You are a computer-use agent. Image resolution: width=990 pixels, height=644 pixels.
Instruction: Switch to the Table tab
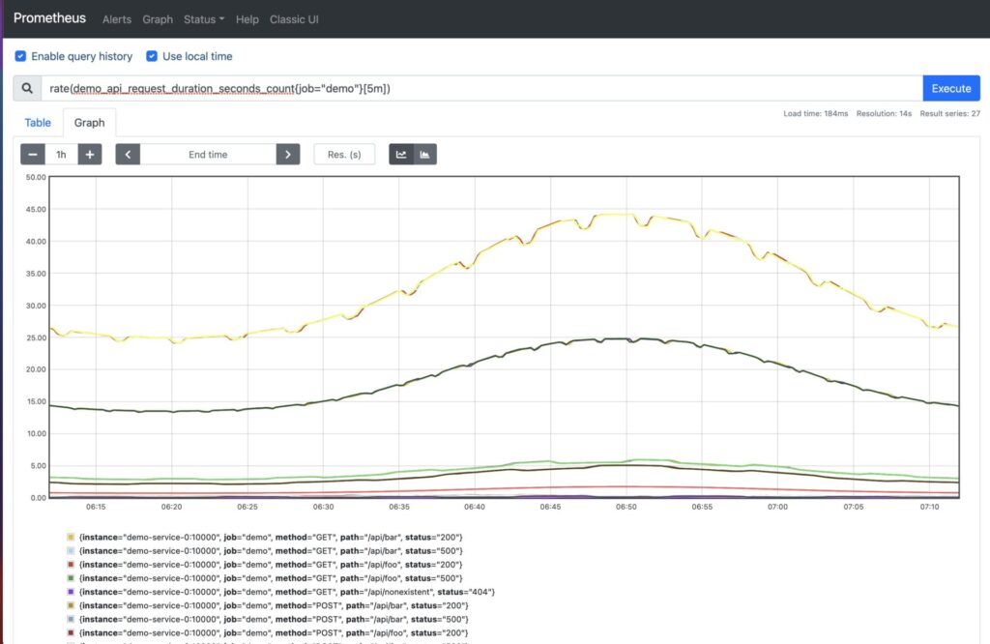pos(38,123)
